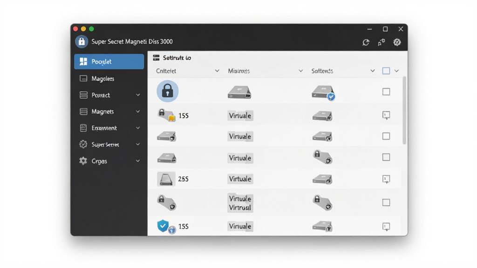Expand the Magnets sidebar section
The height and width of the screenshot is (268, 477).
pyautogui.click(x=138, y=112)
